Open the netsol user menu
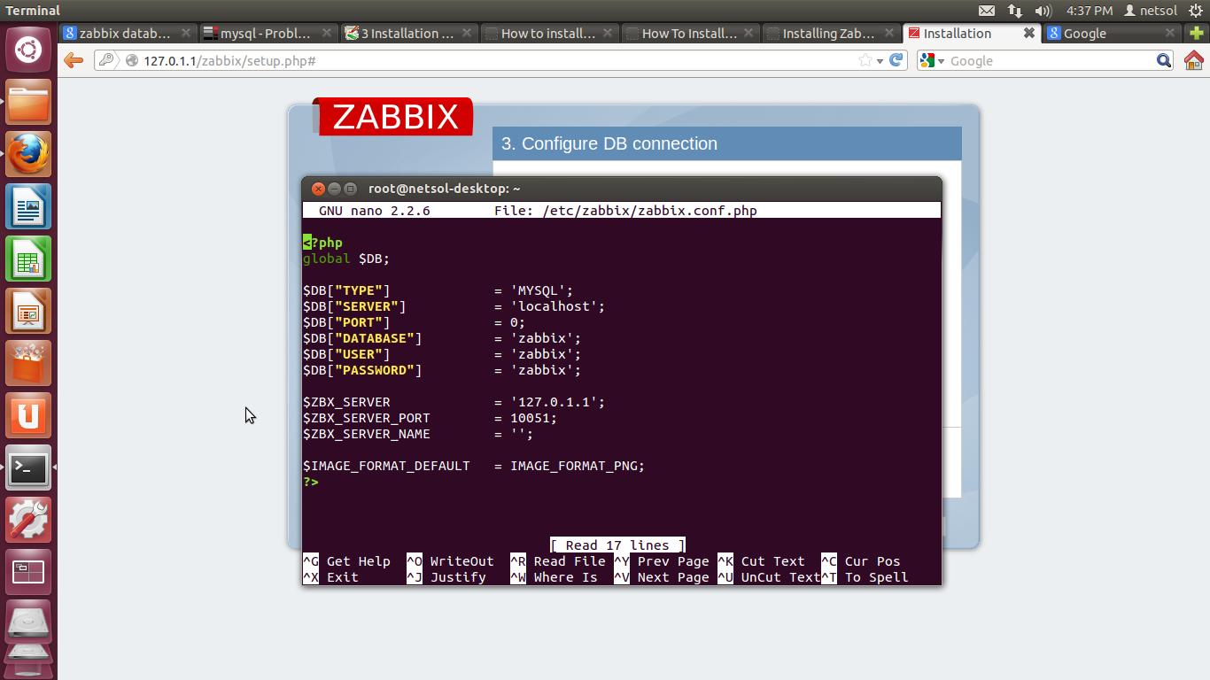Screen dimensions: 1210x680 pyautogui.click(x=1151, y=11)
